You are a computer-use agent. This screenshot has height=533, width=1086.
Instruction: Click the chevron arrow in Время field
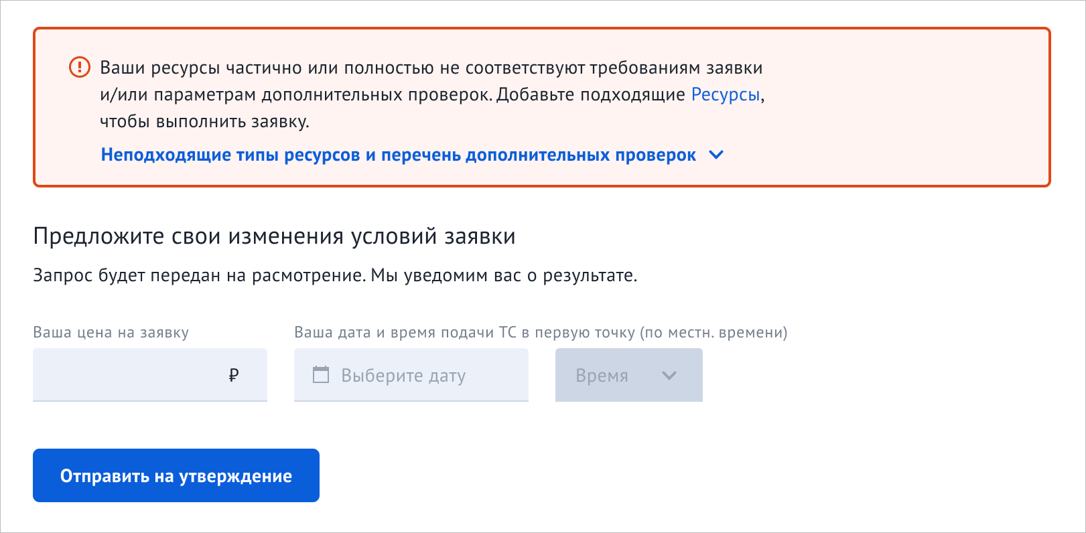(x=669, y=376)
